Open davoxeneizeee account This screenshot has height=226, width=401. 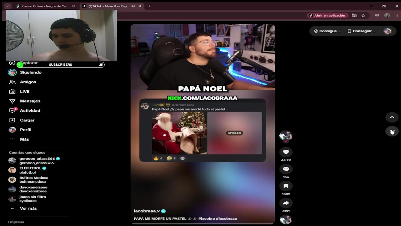pos(33,189)
